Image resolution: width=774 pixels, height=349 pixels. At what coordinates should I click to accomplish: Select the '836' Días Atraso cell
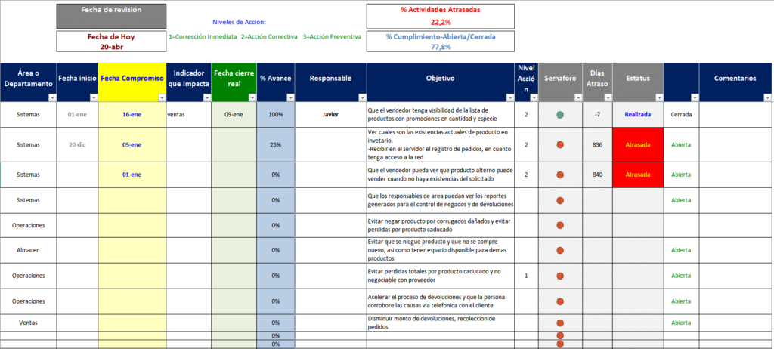597,145
